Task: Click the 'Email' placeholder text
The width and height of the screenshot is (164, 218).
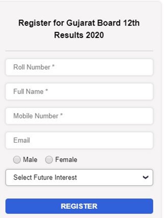Action: pyautogui.click(x=22, y=140)
